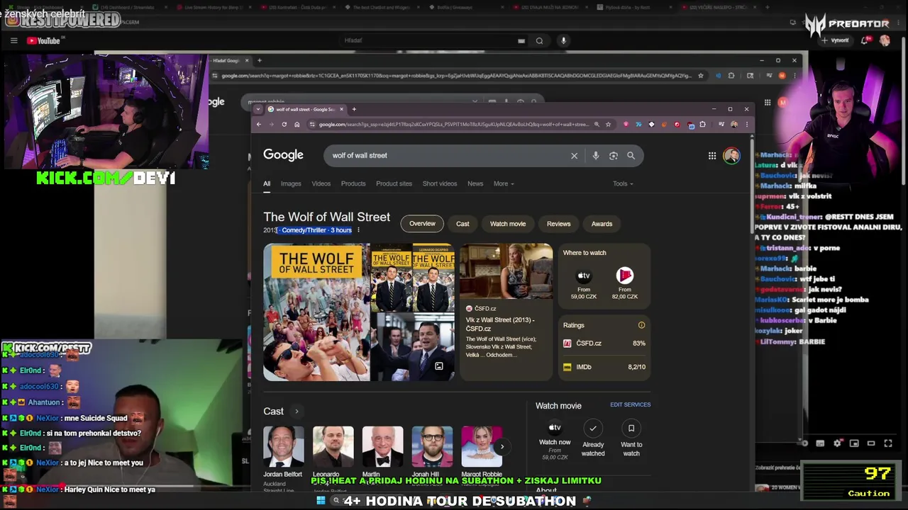Open the large Wolf of Wall Street poster
The height and width of the screenshot is (510, 908).
click(316, 312)
